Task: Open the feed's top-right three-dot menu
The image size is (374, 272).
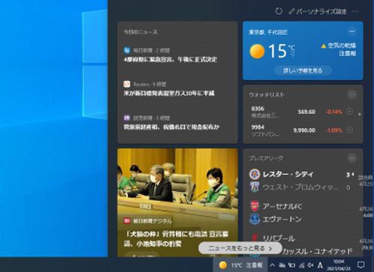Action: [355, 11]
